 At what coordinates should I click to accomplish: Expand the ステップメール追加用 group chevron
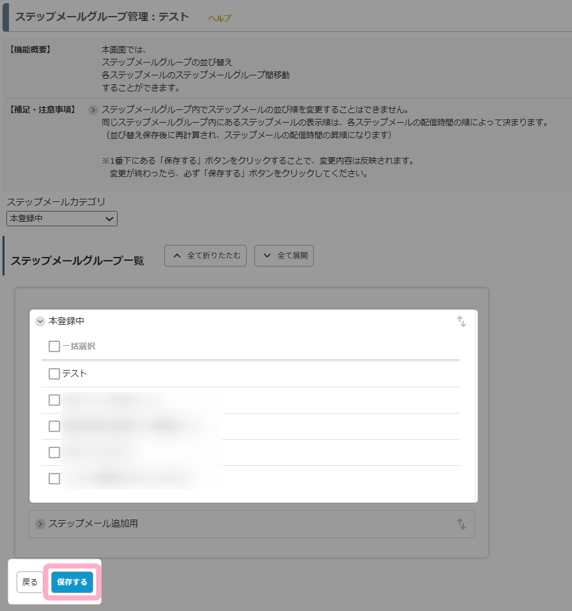pos(40,524)
